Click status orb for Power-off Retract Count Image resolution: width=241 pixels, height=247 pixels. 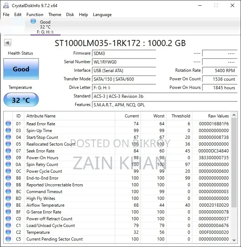[x=8, y=218]
